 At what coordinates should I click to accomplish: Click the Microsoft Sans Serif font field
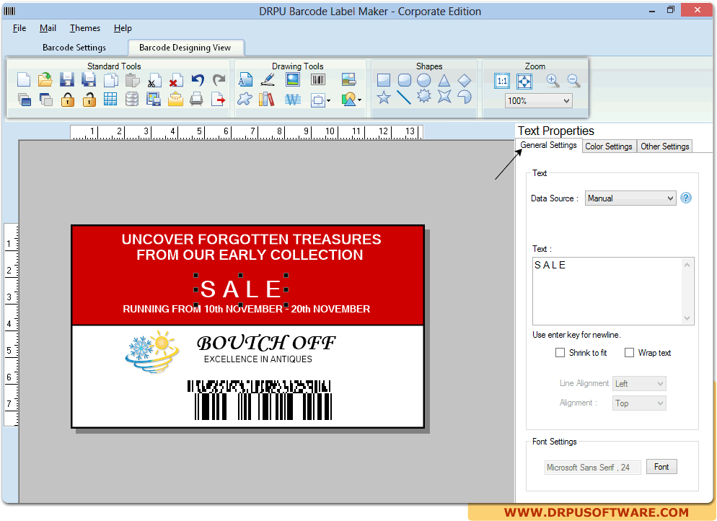(x=592, y=468)
